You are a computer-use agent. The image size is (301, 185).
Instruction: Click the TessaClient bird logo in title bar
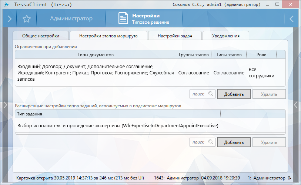click(6, 5)
